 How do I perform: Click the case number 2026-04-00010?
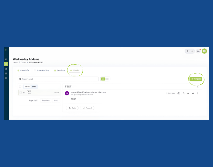tap(36, 62)
